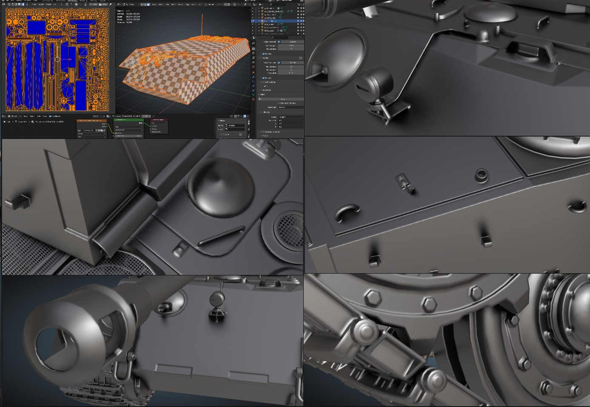Screen dimensions: 590x407
Task: Open the Physics properties tab icon
Action: click(x=254, y=86)
